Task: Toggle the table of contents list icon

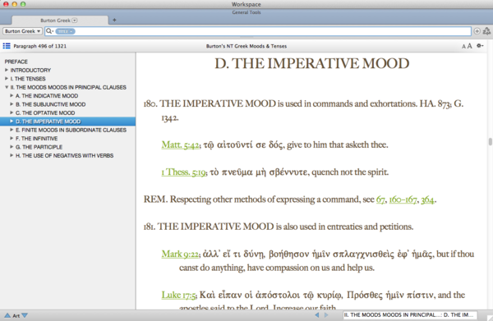Action: (x=7, y=46)
